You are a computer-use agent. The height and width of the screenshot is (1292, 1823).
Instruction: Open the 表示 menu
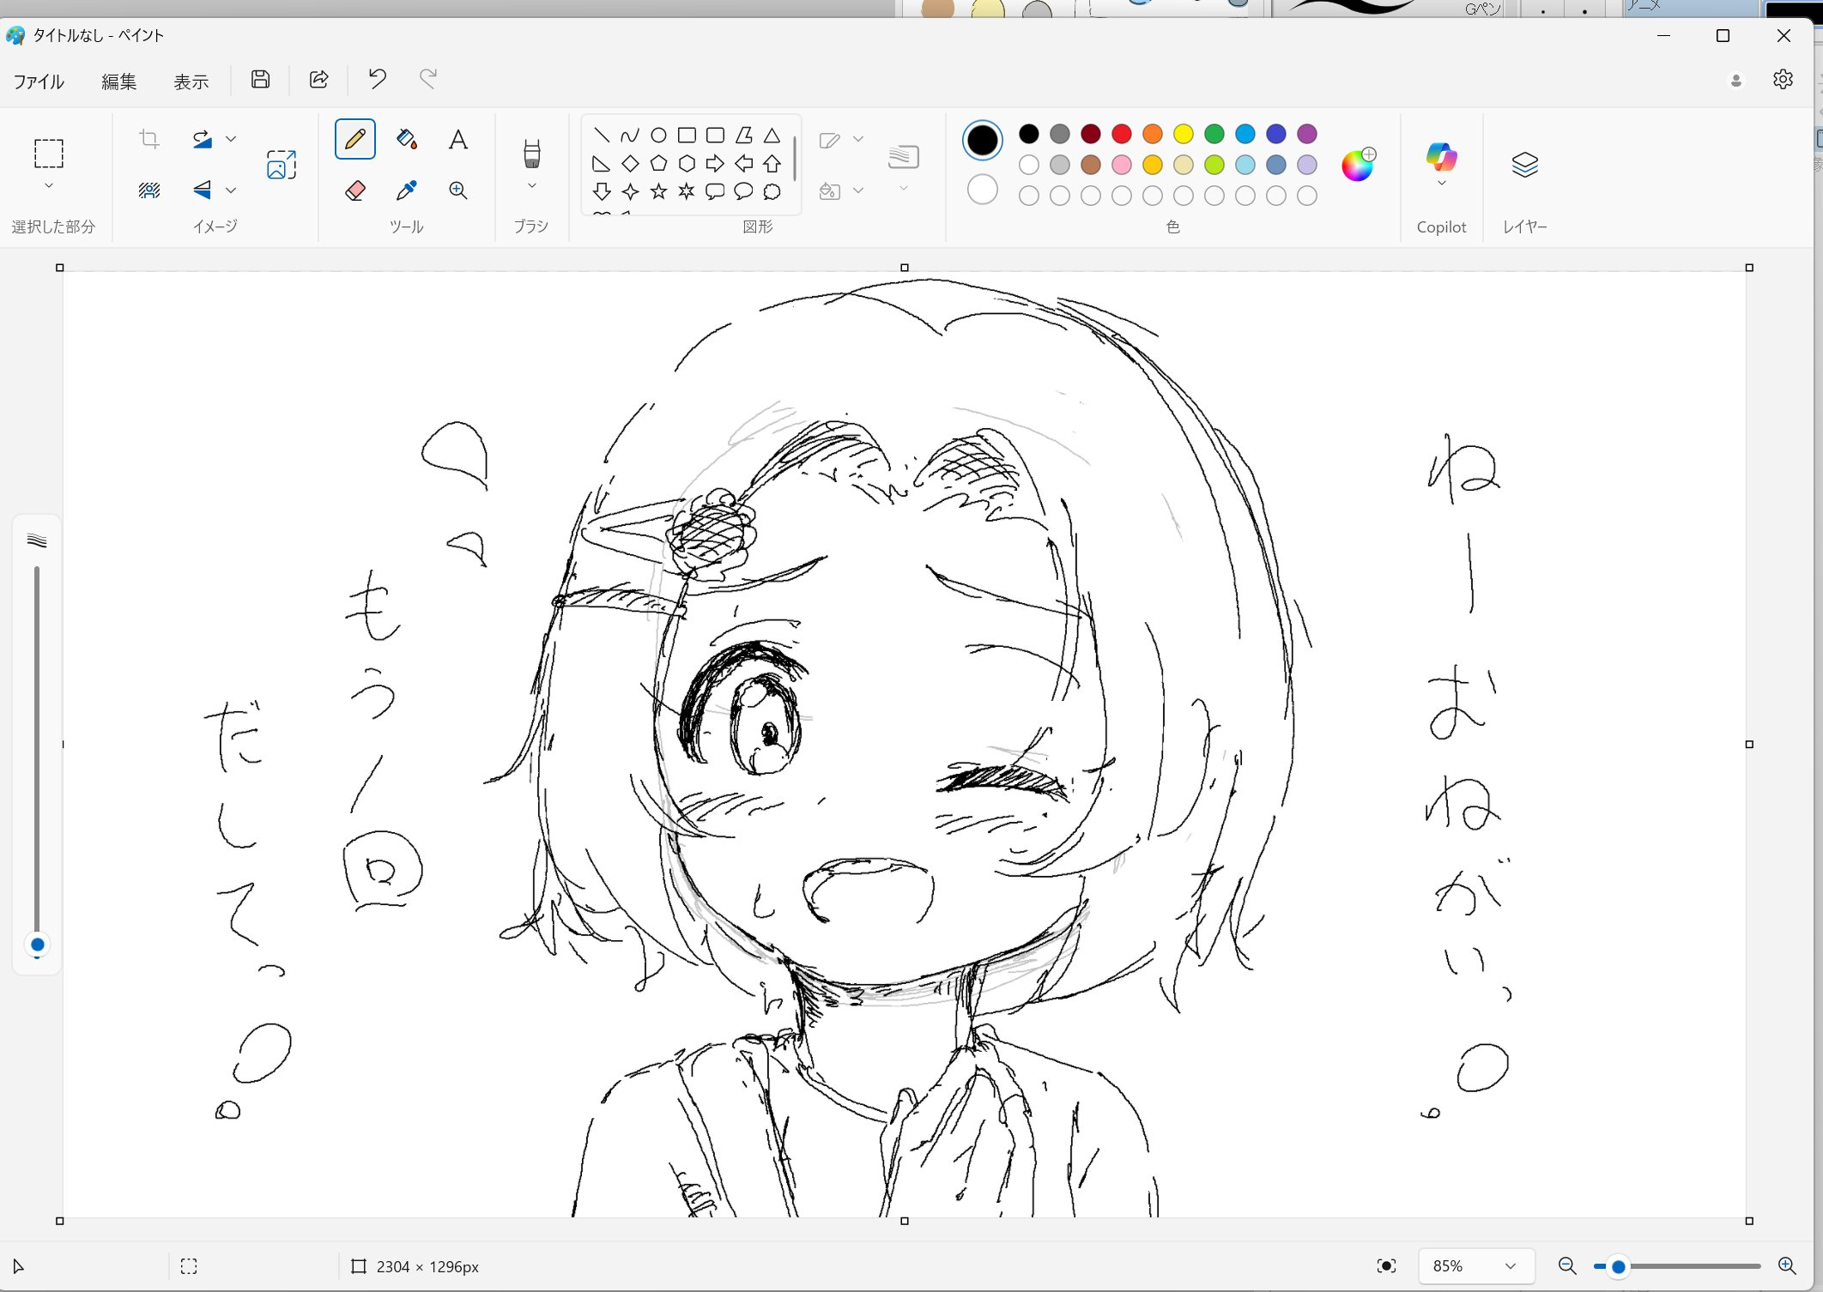coord(191,82)
